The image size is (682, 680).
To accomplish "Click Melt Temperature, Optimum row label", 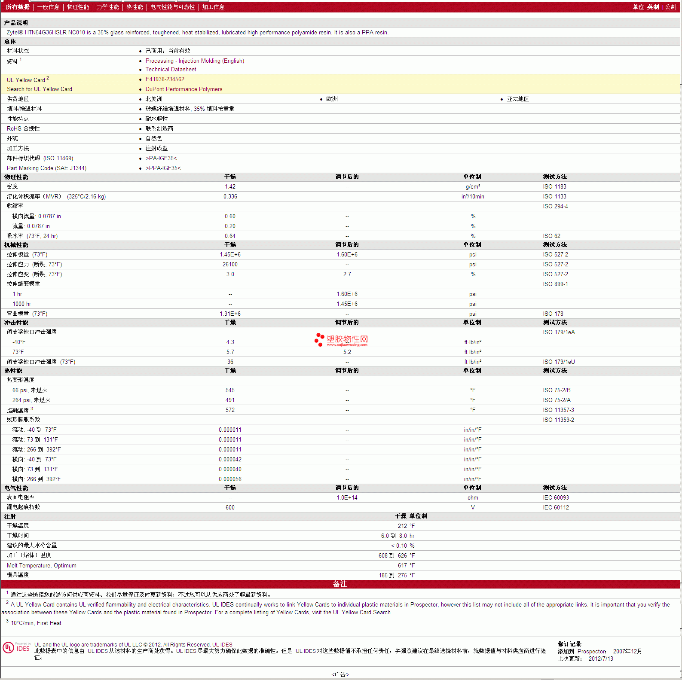I will (x=42, y=566).
